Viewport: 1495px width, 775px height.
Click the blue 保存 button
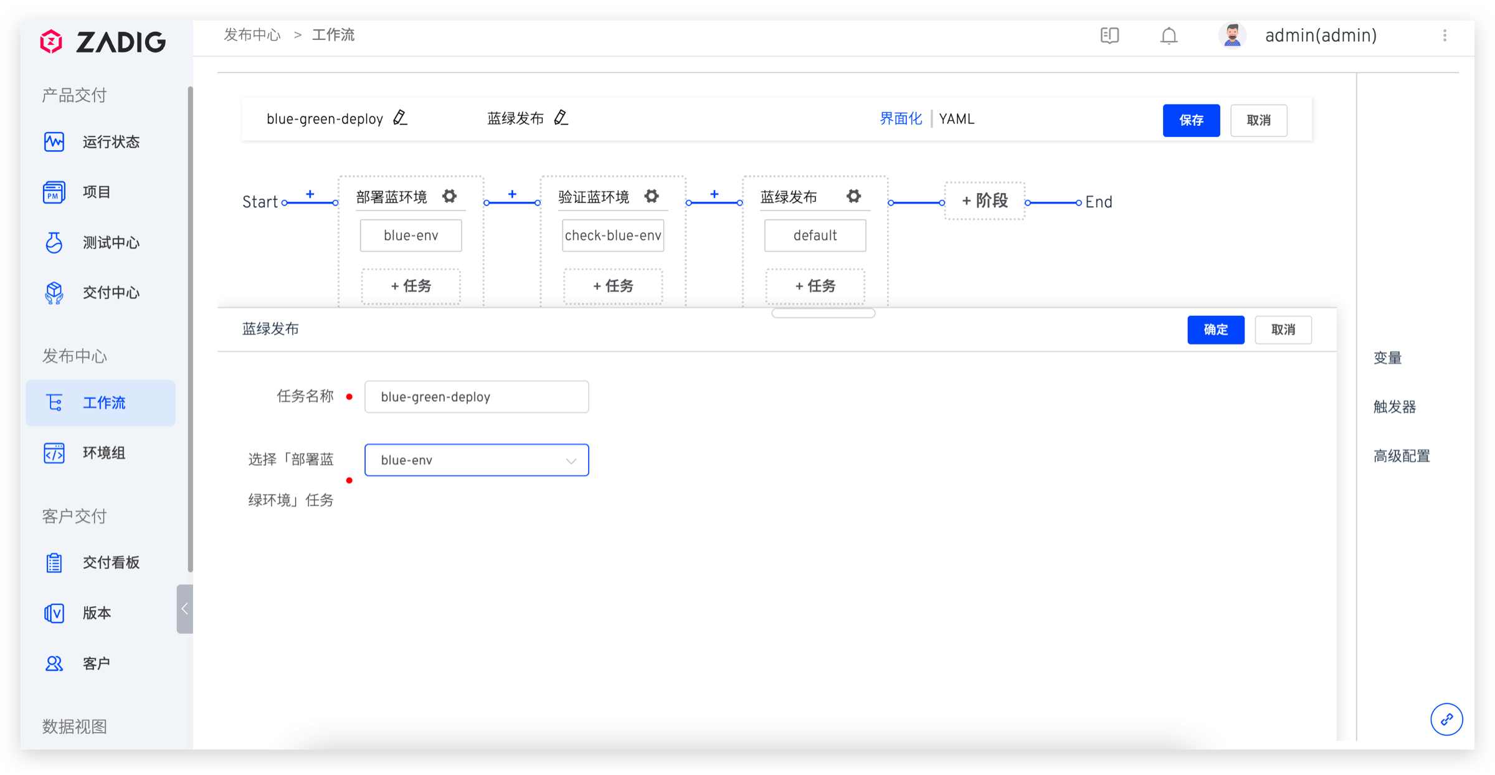(1190, 120)
